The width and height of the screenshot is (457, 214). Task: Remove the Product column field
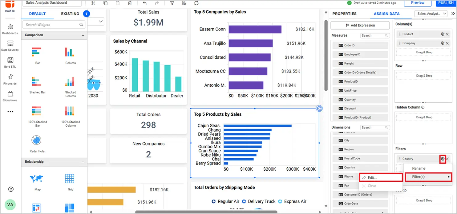(447, 34)
